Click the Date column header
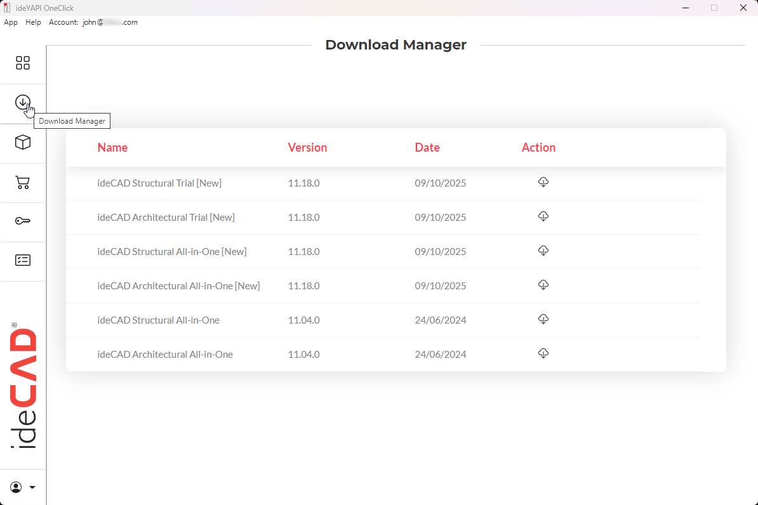 [427, 148]
